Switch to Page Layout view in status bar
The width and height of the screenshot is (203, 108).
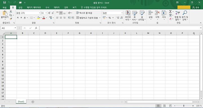pyautogui.click(x=164, y=106)
